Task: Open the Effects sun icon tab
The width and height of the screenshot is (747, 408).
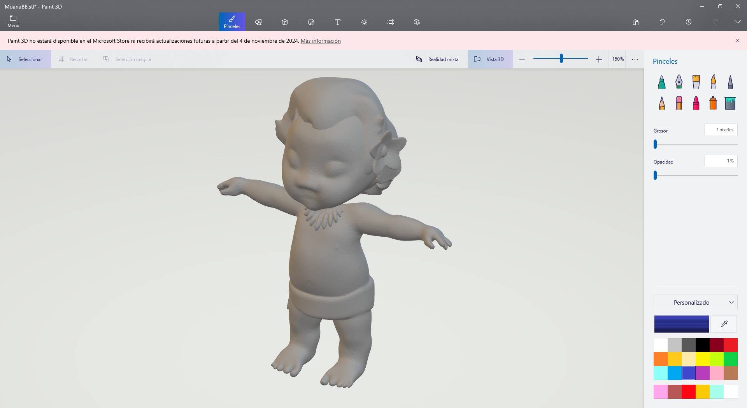Action: click(x=364, y=22)
